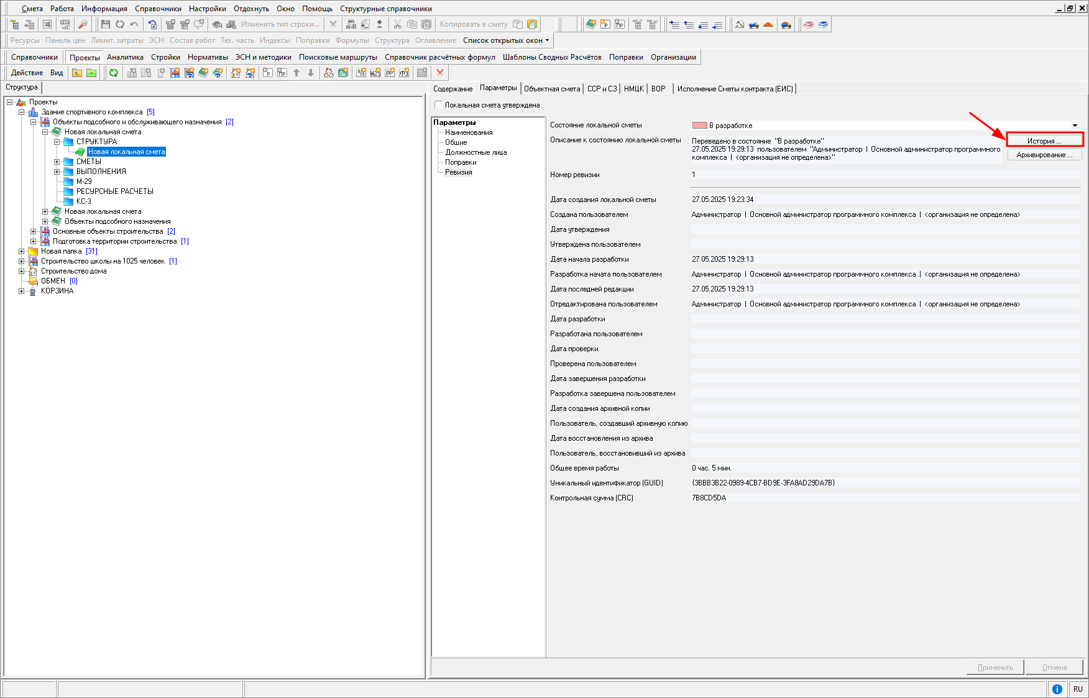Image resolution: width=1089 pixels, height=698 pixels.
Task: Click the pink stacked books icon
Action: point(808,24)
